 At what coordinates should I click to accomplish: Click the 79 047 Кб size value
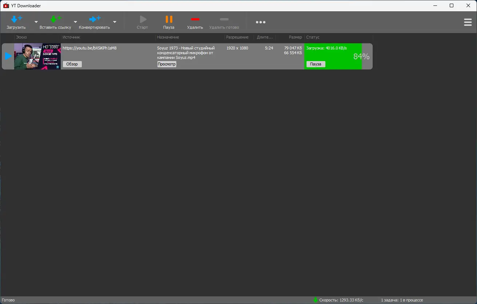(x=293, y=48)
